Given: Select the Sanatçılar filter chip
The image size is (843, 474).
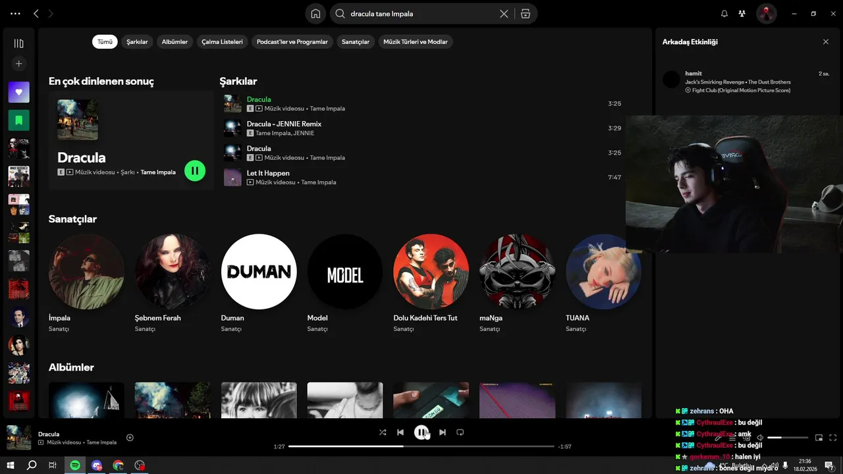Looking at the screenshot, I should [x=356, y=41].
